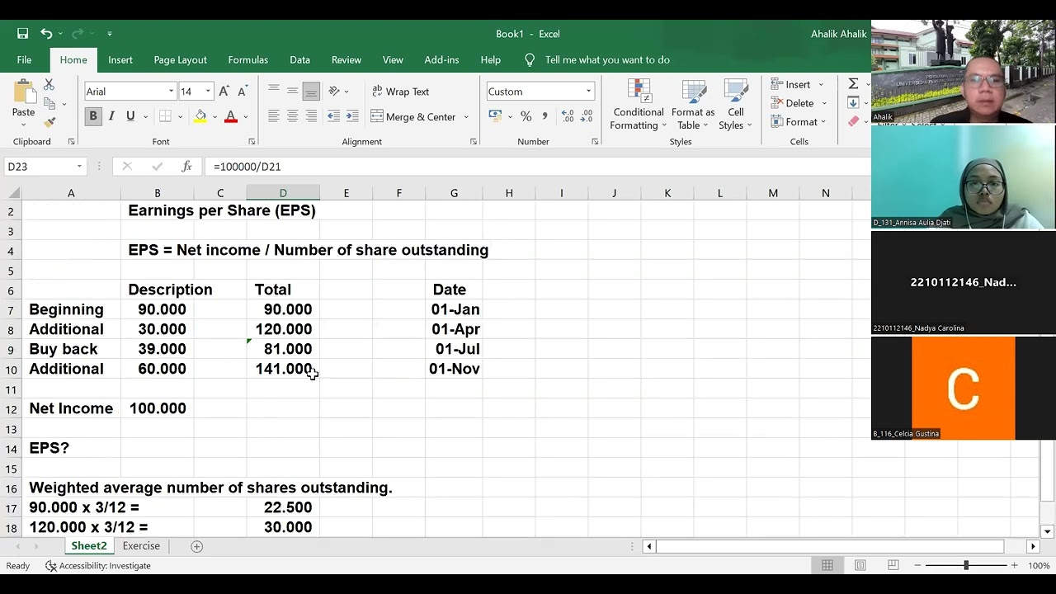Screen dimensions: 1056x594
Task: Click Merge & Center button
Action: coord(414,116)
